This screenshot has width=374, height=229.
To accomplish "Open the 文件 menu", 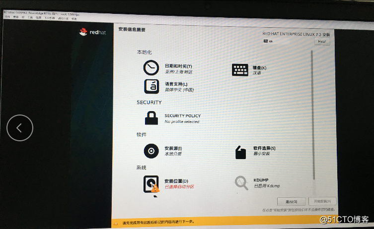I will pos(7,17).
